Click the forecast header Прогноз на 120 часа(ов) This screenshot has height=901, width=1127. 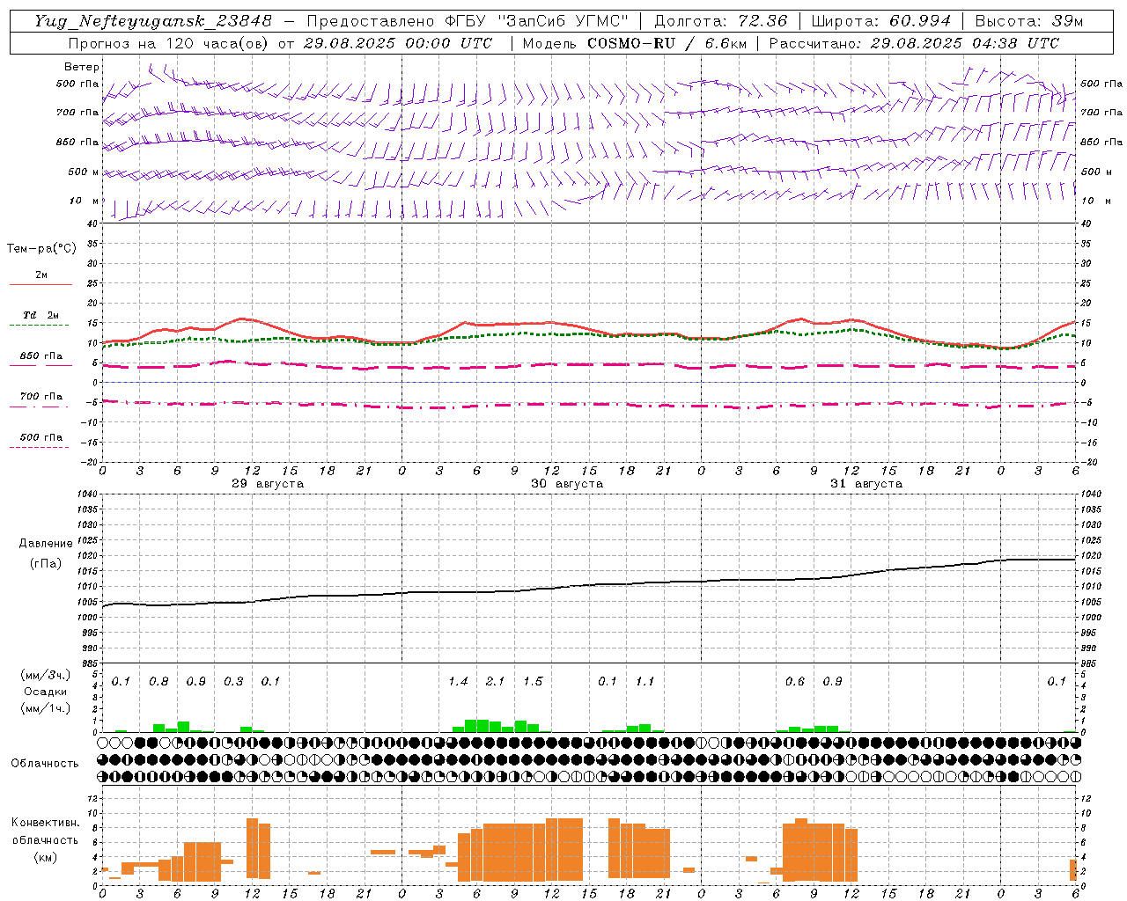coord(169,43)
